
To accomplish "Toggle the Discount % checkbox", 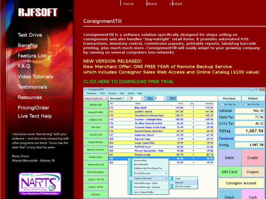I will tap(128, 98).
